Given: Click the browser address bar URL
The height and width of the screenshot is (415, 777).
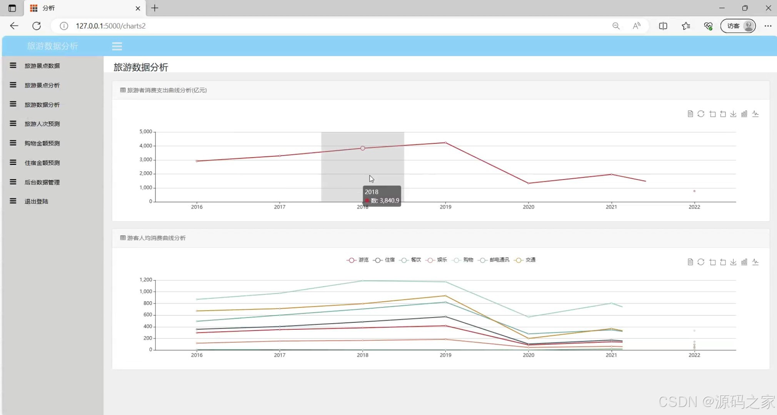Looking at the screenshot, I should (111, 26).
